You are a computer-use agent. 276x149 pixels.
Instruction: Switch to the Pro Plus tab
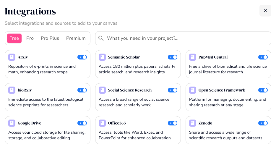[x=50, y=38]
